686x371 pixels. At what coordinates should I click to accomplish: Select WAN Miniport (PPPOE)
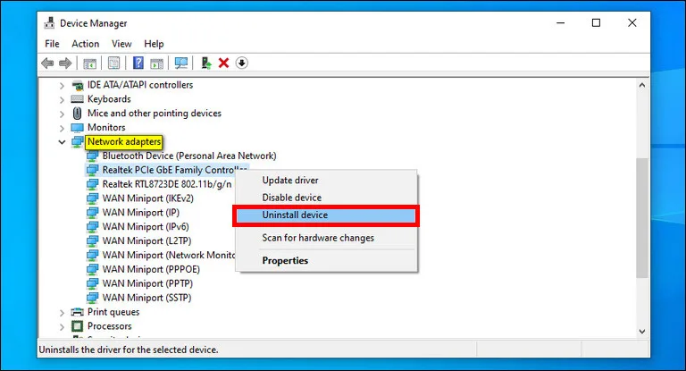tap(151, 269)
